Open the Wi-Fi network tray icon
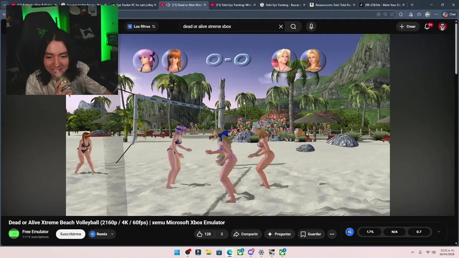Image resolution: width=459 pixels, height=258 pixels. (x=428, y=252)
